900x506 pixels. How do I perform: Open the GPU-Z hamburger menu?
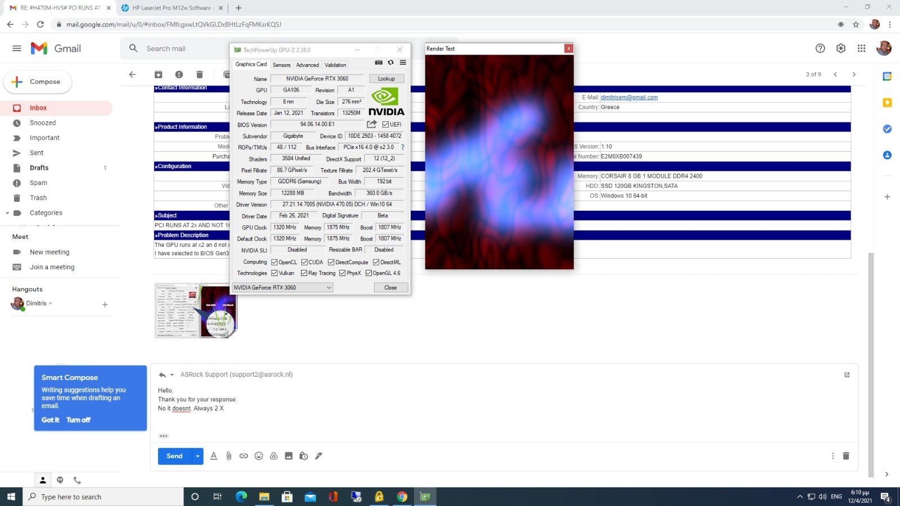tap(403, 62)
